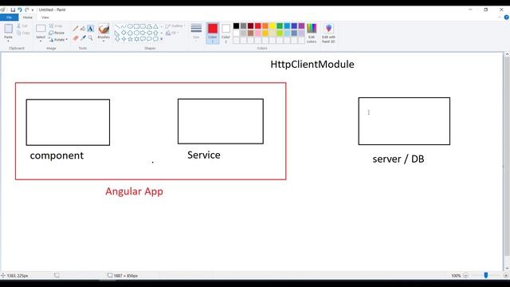Click Save in quick access toolbar
The width and height of the screenshot is (510, 287).
(13, 10)
